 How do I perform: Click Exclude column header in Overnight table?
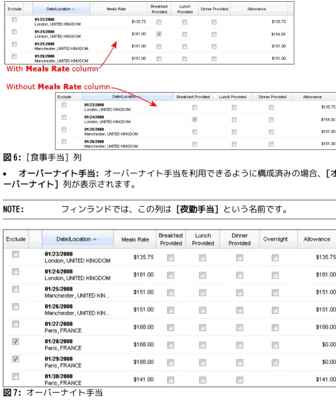[16, 239]
